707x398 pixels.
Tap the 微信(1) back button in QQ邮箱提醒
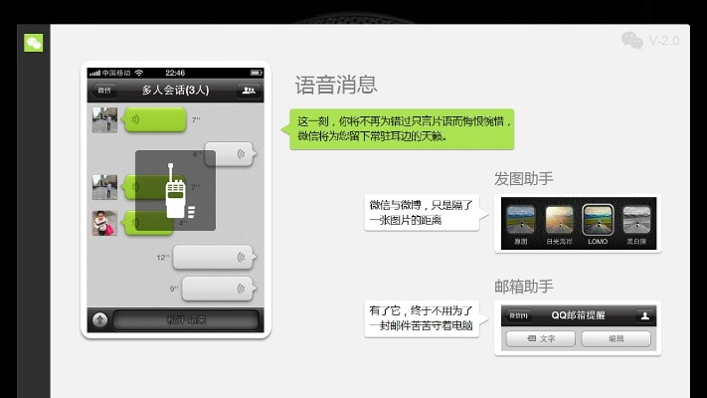pos(518,315)
